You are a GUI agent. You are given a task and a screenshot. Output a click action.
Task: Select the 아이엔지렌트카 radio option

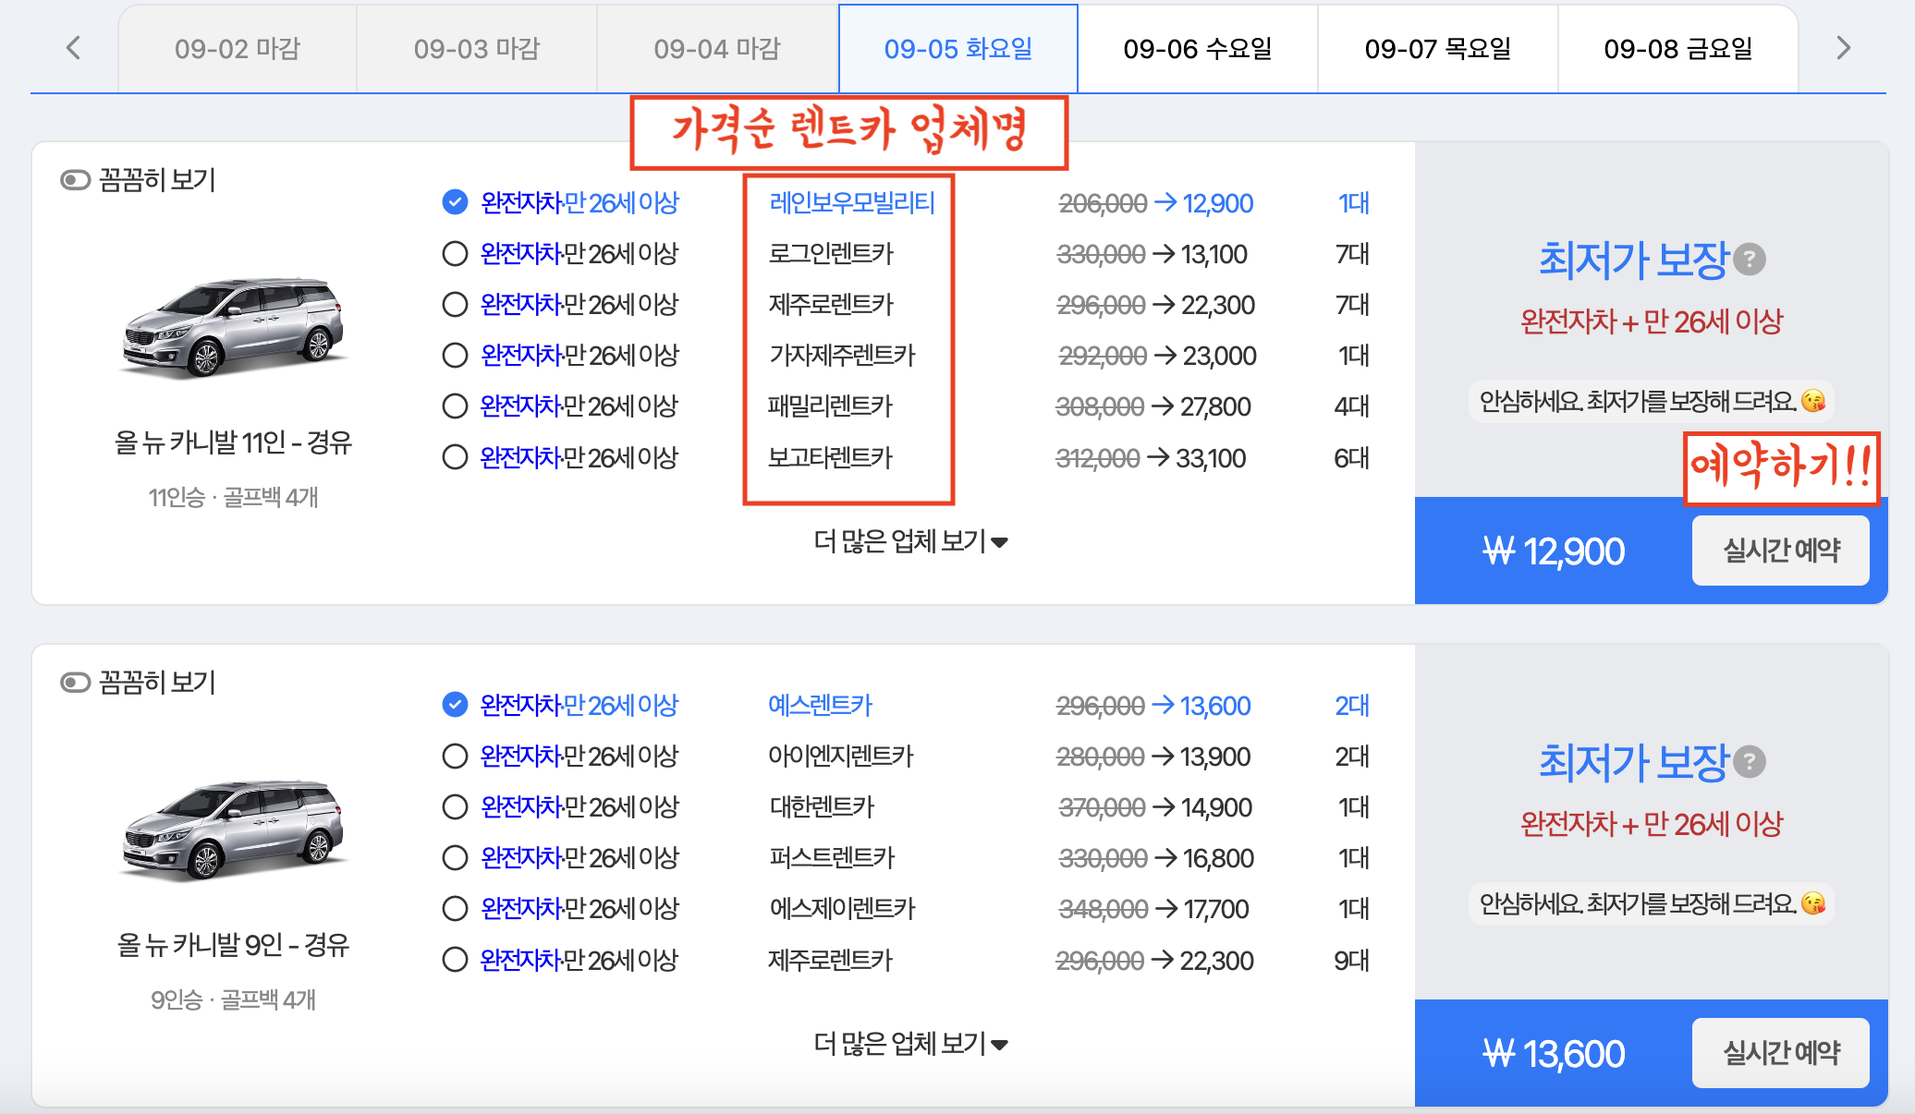(455, 757)
